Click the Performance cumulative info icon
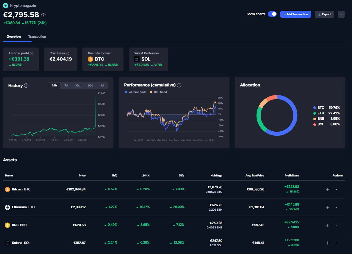 pyautogui.click(x=179, y=85)
